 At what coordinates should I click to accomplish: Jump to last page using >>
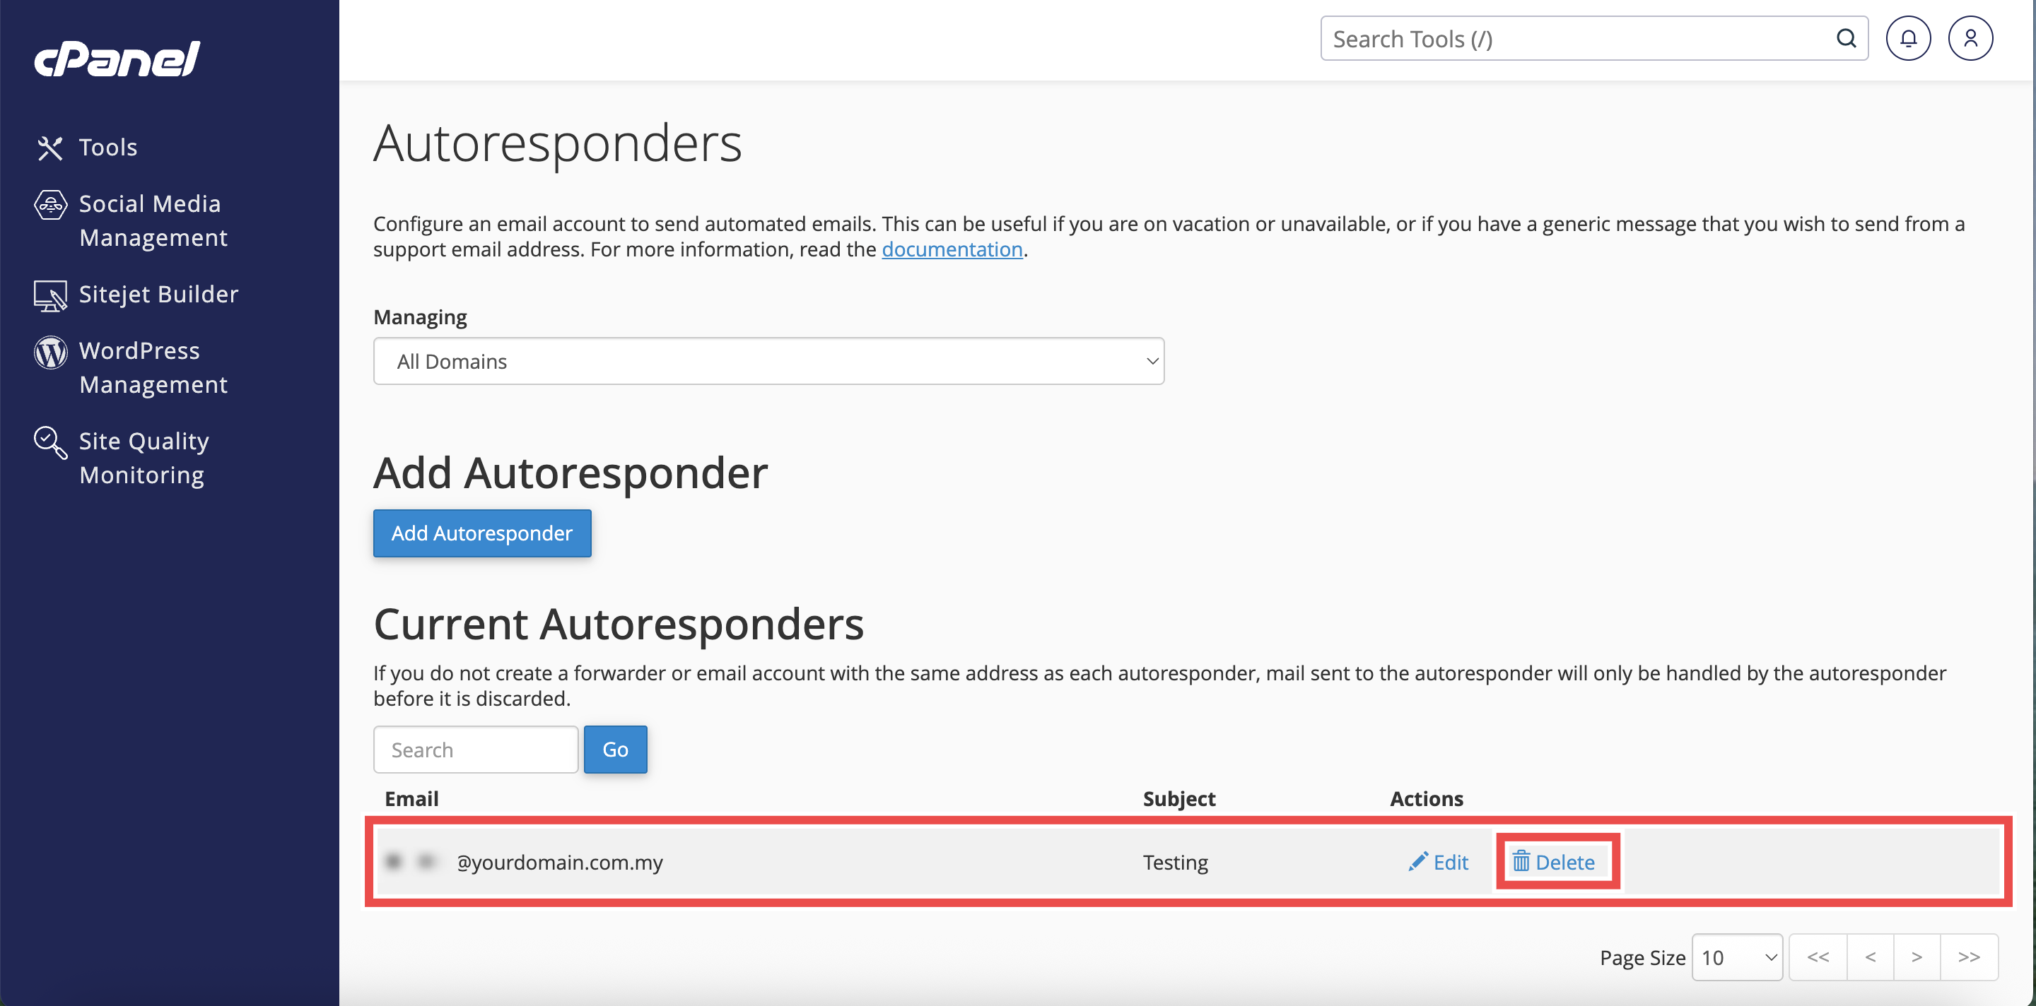[1969, 957]
